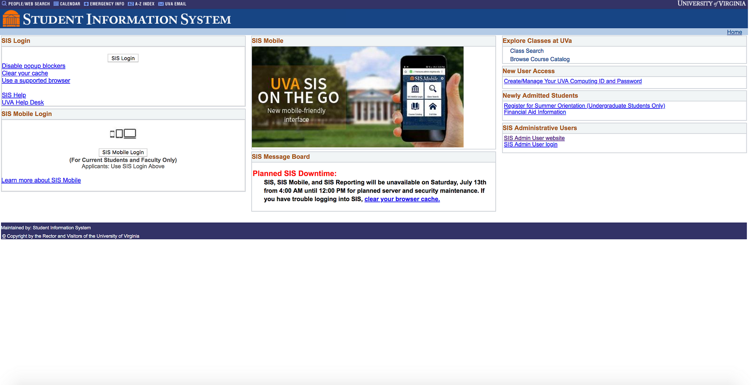Click the A-Z Index icon

(131, 4)
